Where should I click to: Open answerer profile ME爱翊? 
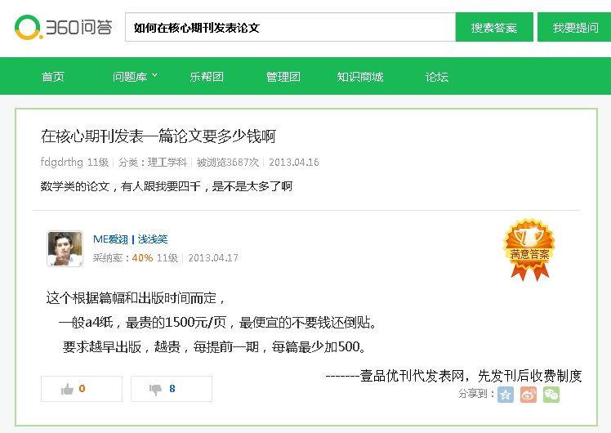pyautogui.click(x=110, y=239)
